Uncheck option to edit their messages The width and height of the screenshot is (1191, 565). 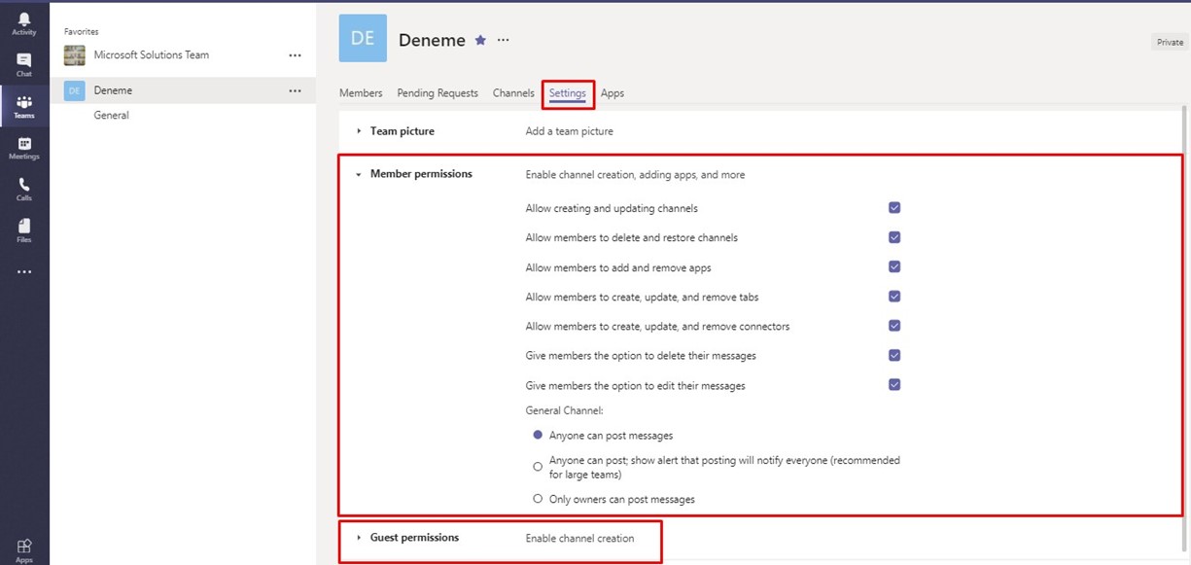[x=894, y=385]
